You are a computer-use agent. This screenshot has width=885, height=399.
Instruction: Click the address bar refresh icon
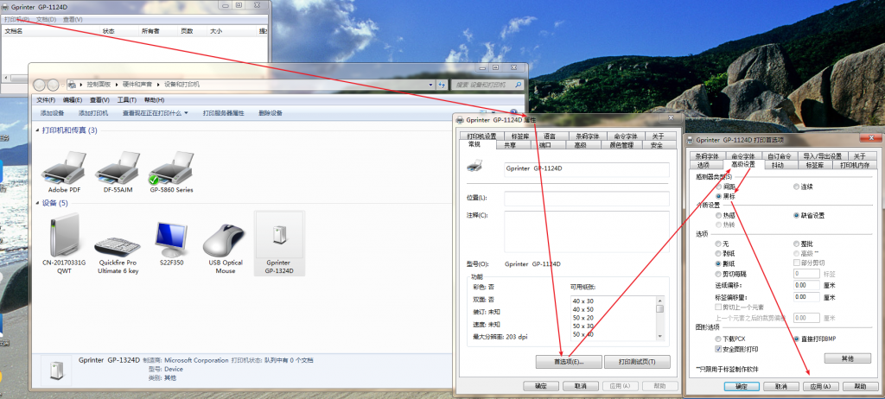coord(442,85)
